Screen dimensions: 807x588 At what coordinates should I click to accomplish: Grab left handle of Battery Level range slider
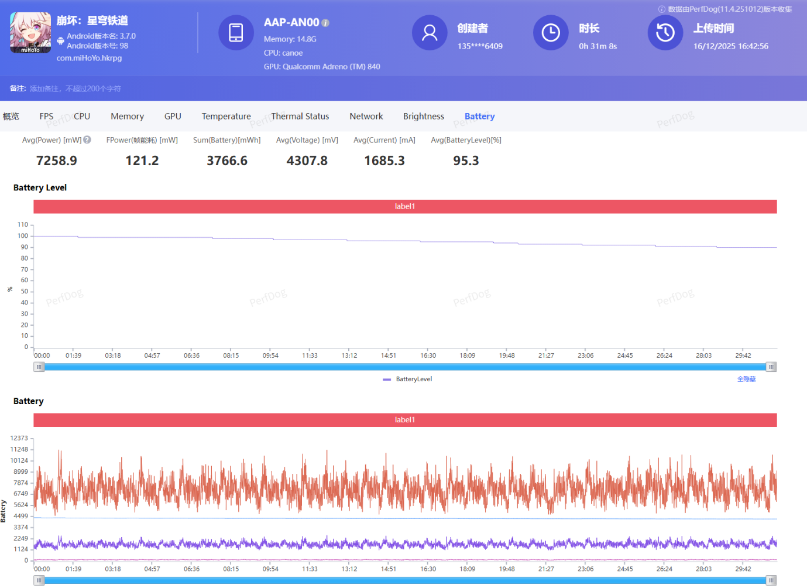pyautogui.click(x=39, y=367)
